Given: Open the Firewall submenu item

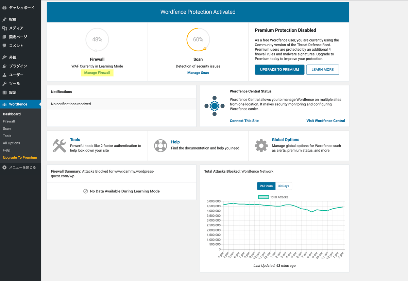Looking at the screenshot, I should click(9, 121).
